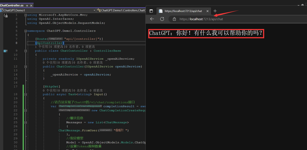This screenshot has width=307, height=150.
Task: Click 'ChatMessage.FromUser' on line 27
Action: (x=78, y=130)
